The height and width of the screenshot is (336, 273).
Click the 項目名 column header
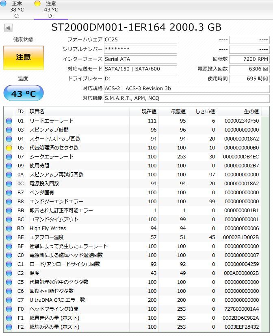click(x=78, y=112)
